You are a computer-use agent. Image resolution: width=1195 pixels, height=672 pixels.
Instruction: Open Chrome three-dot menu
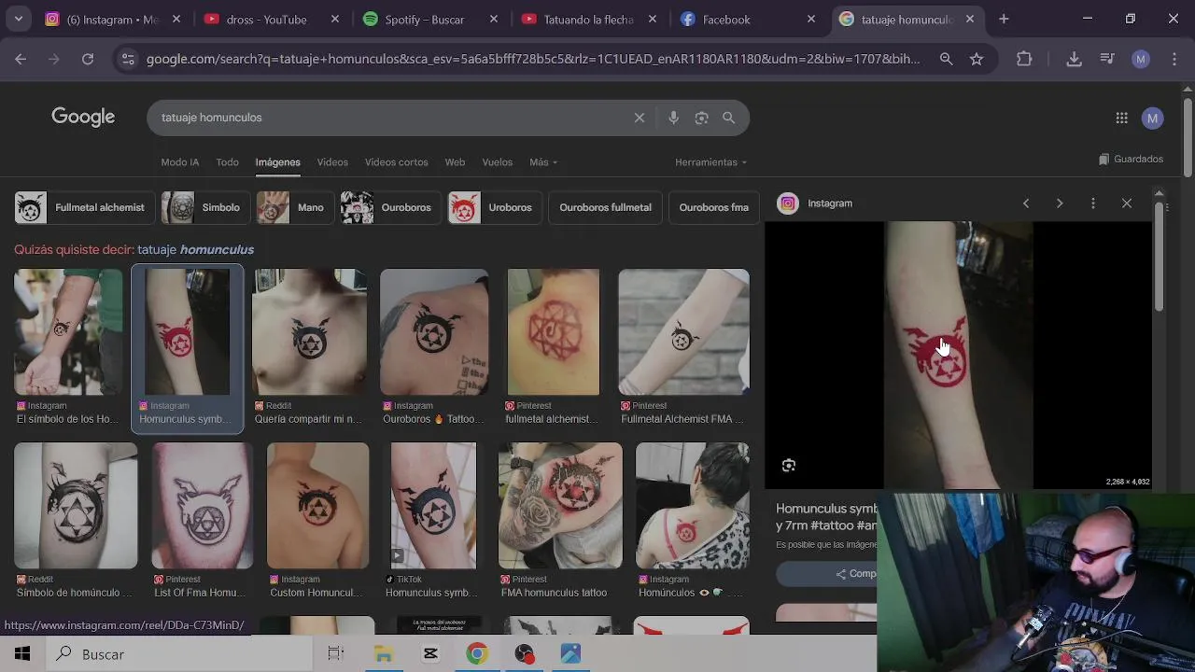click(x=1173, y=59)
